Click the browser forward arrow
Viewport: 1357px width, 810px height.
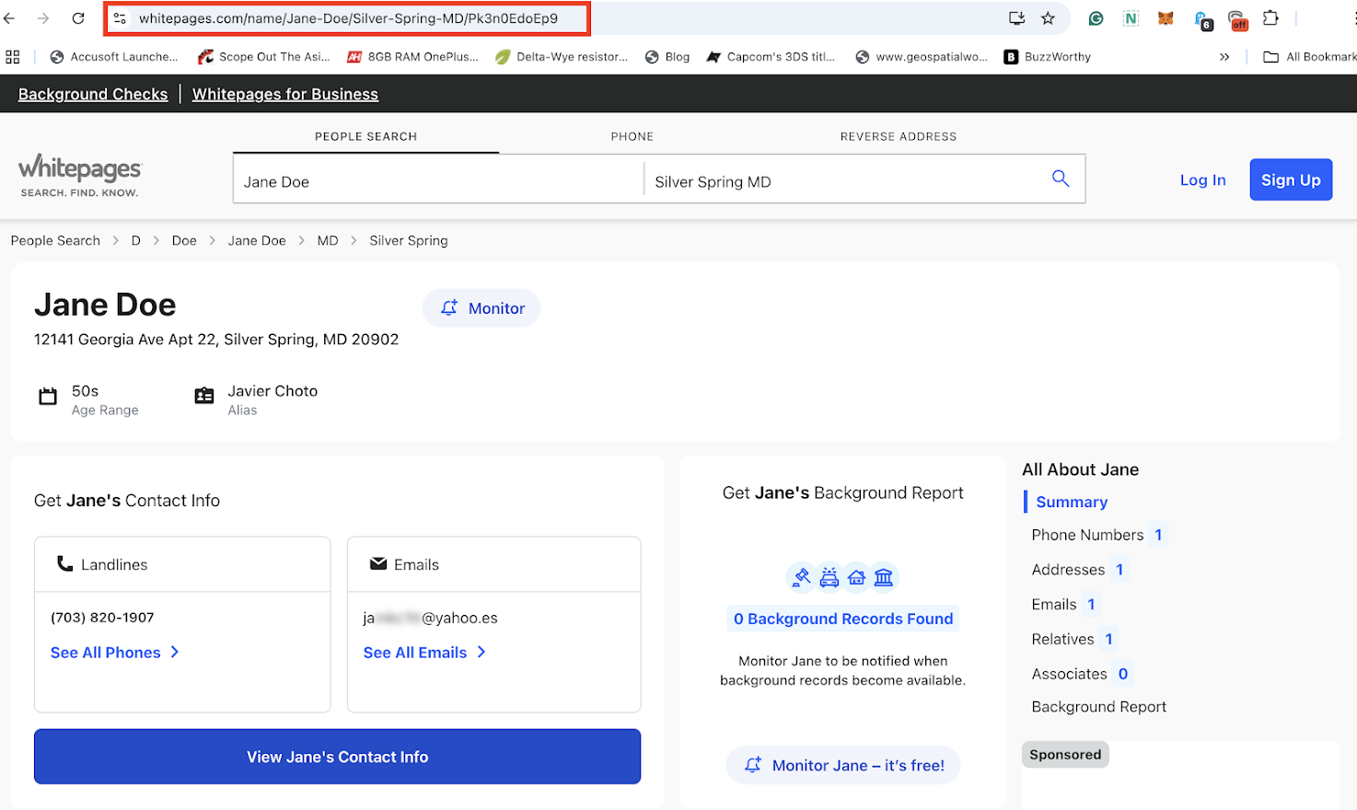[43, 18]
